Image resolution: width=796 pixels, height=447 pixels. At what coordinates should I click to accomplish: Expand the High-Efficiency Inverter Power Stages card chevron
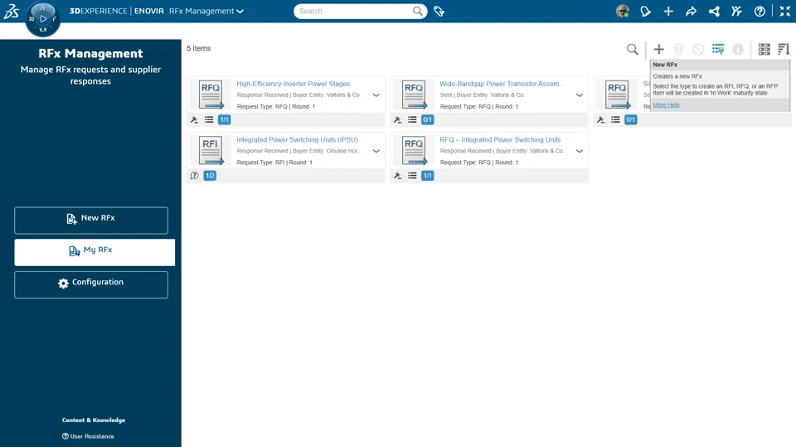[376, 95]
